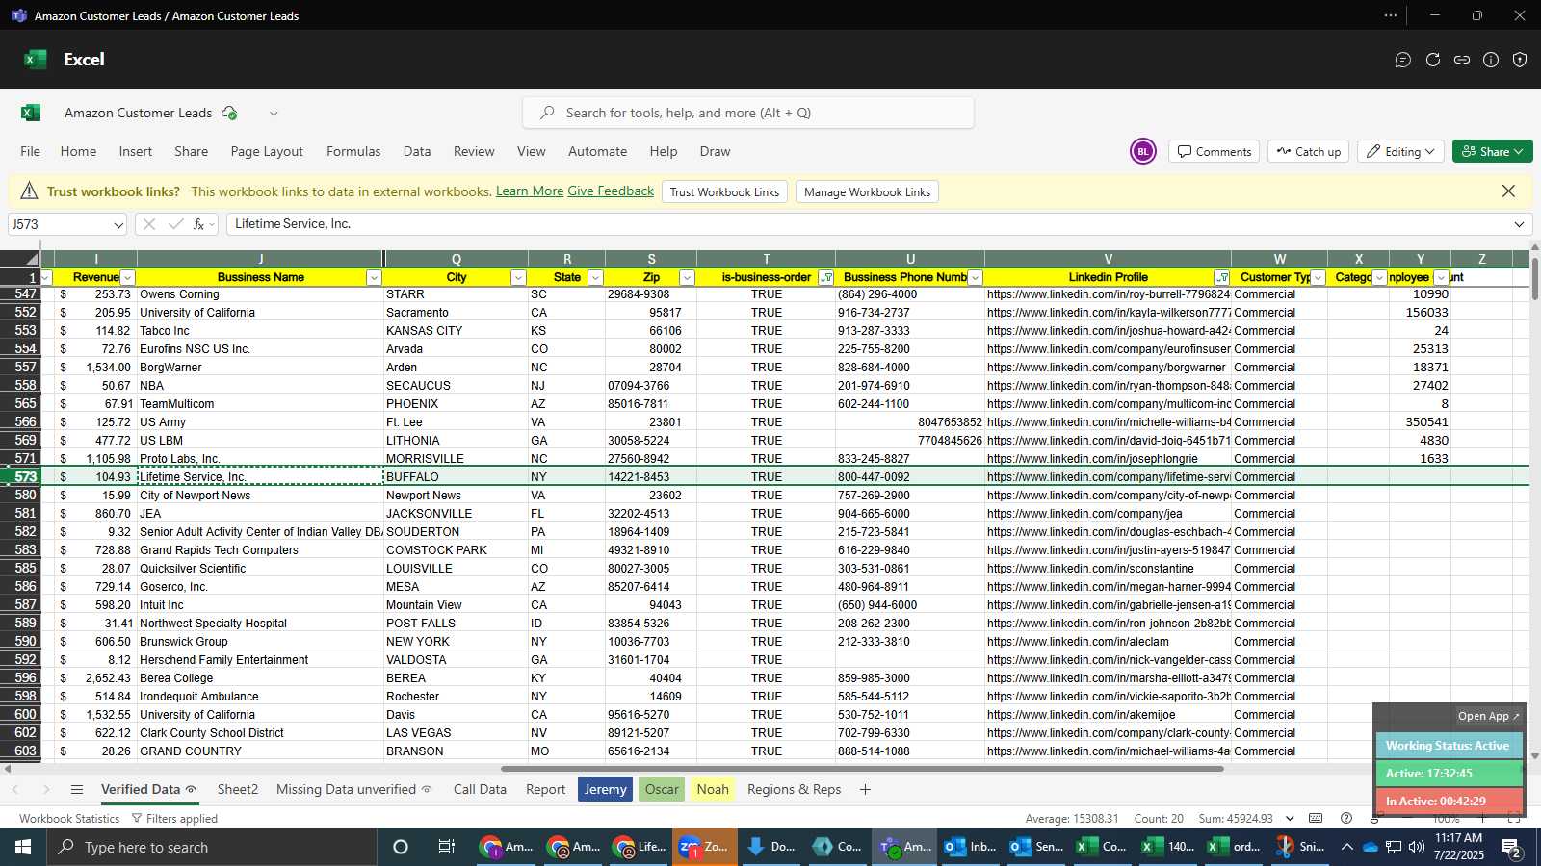Open the Home ribbon tab
Image resolution: width=1541 pixels, height=866 pixels.
(78, 151)
